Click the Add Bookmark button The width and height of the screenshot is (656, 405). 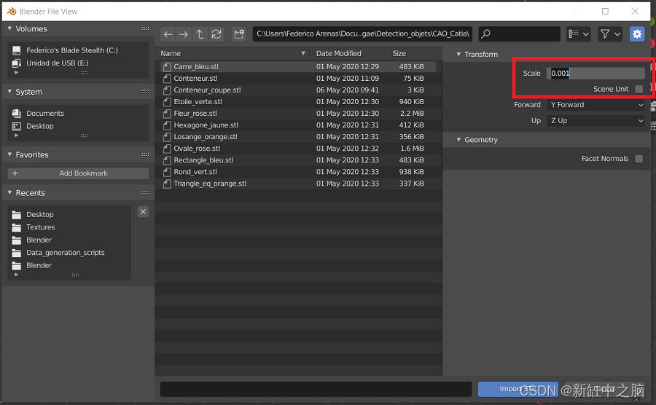pos(78,173)
